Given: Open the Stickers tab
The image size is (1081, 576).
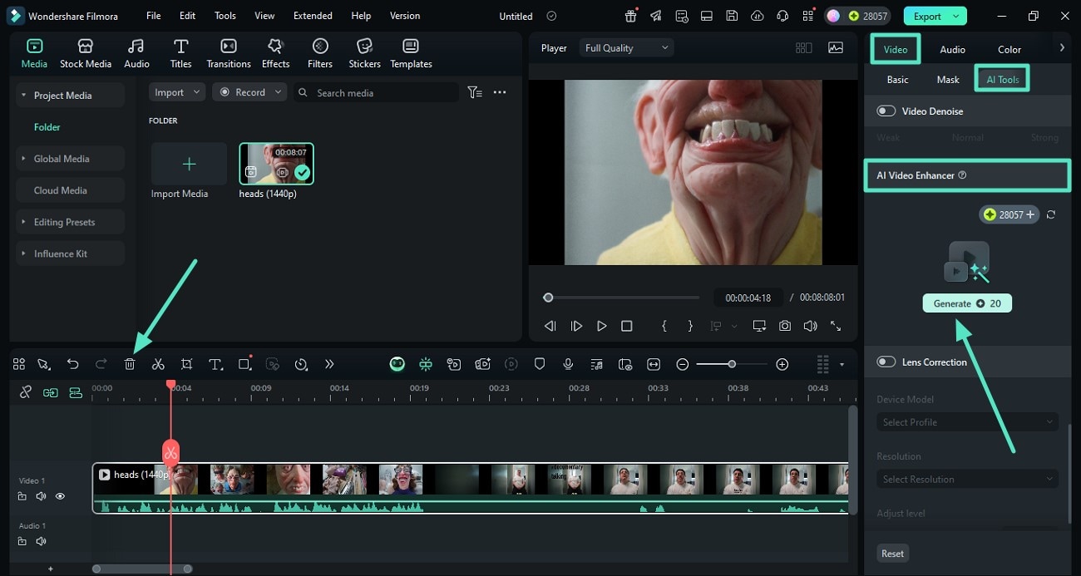Looking at the screenshot, I should point(364,53).
